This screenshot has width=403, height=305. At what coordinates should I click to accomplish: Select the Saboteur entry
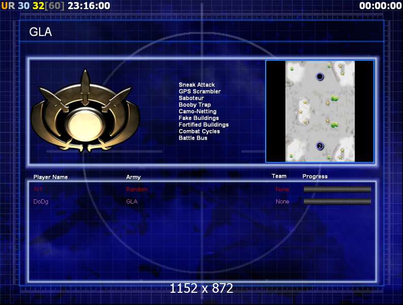point(191,98)
